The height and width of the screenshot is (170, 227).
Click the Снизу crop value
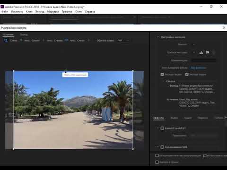click(89, 41)
